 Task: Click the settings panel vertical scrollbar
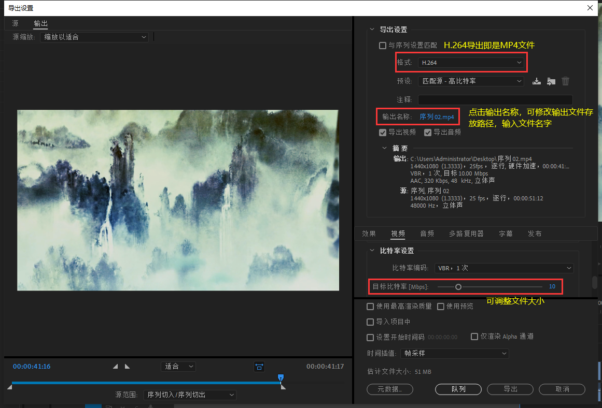click(595, 283)
